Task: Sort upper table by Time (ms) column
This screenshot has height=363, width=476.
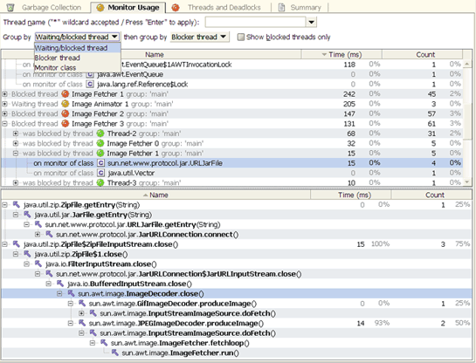Action: click(341, 55)
